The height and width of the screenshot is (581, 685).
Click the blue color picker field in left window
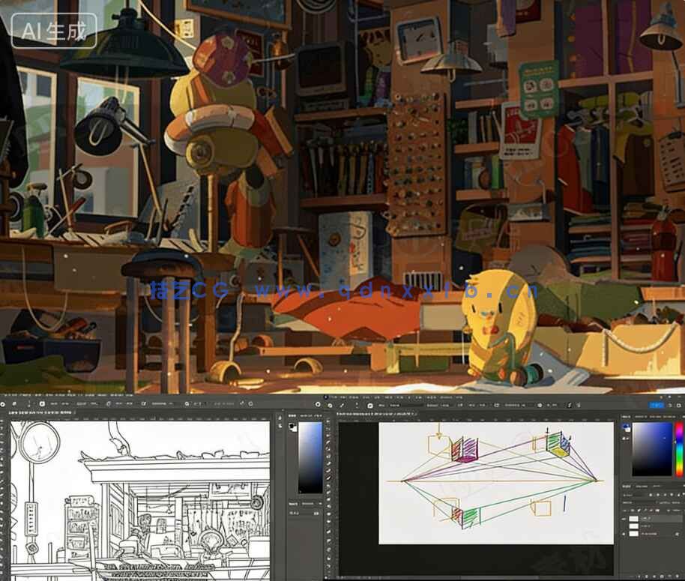pos(310,456)
